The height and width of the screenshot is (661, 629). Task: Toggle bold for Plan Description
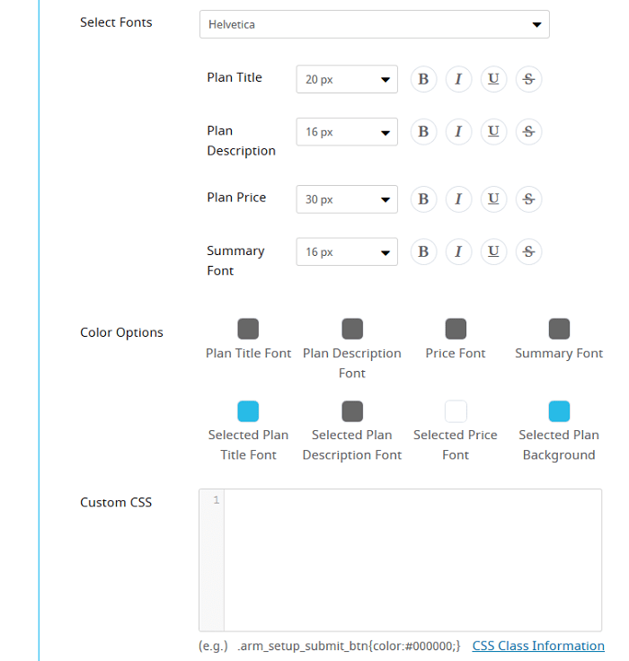(x=423, y=131)
